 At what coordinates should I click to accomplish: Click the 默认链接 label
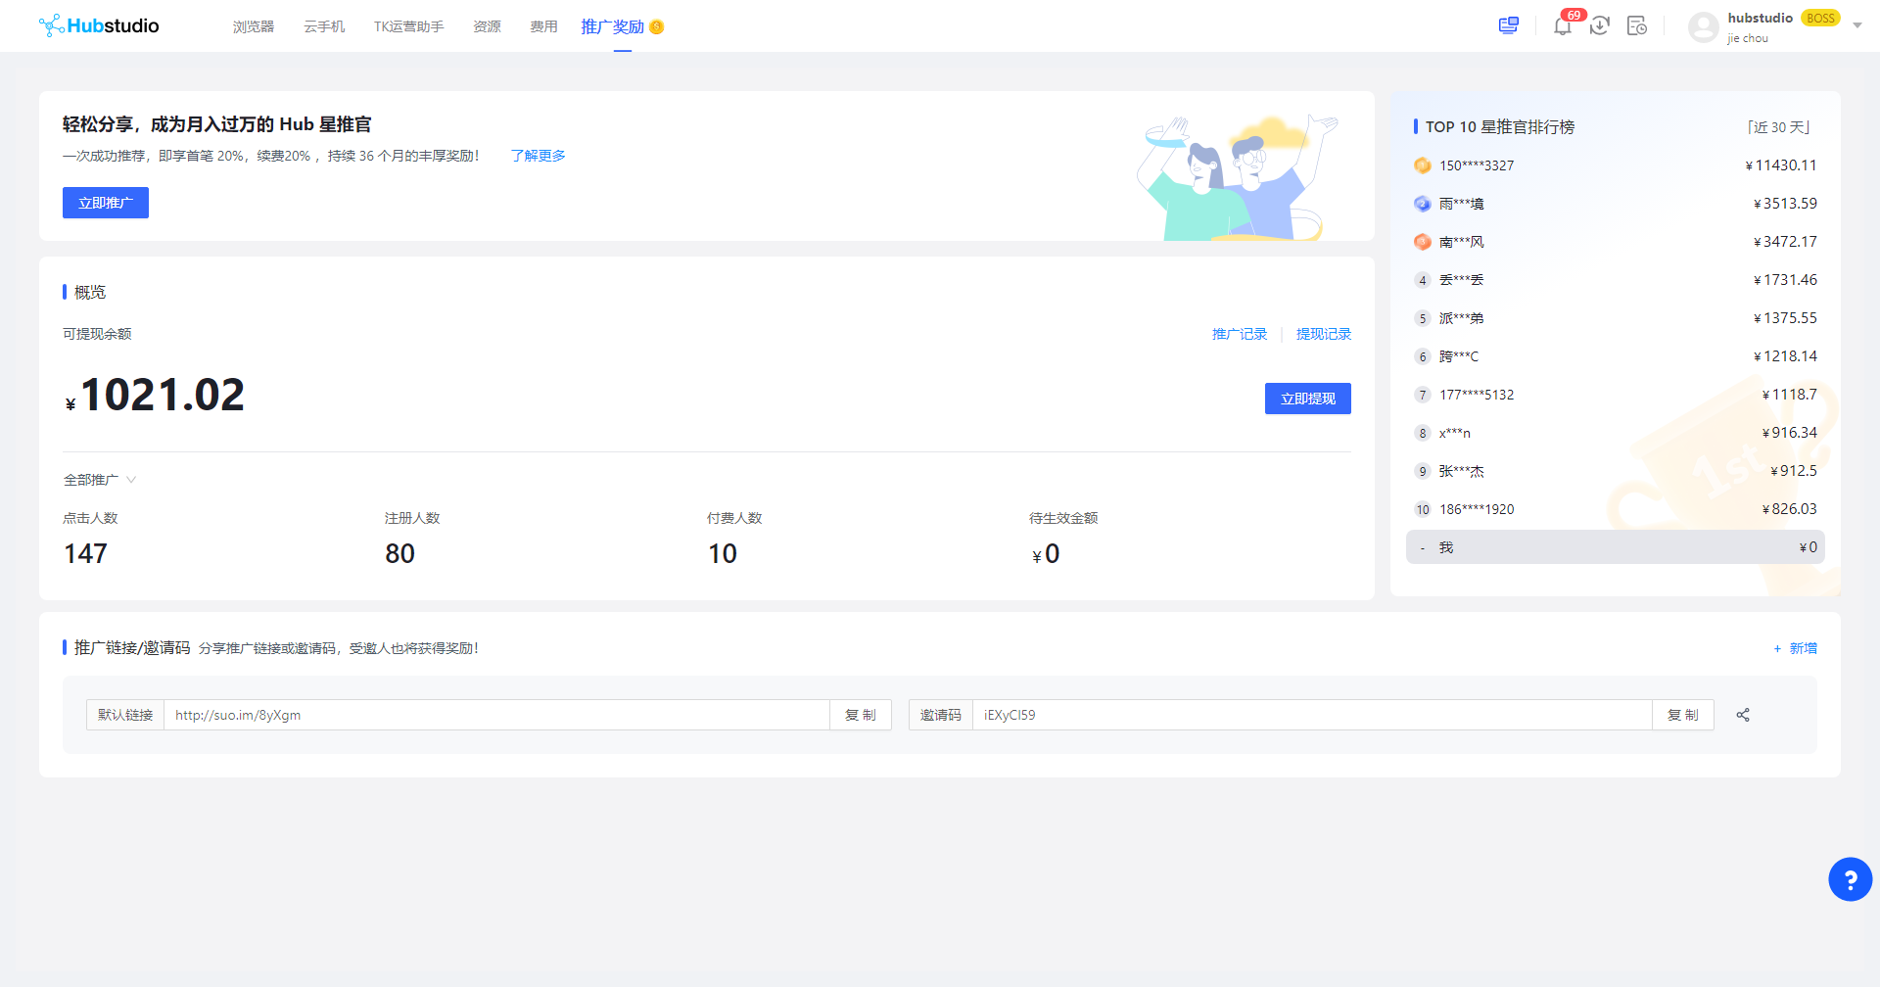[x=125, y=715]
